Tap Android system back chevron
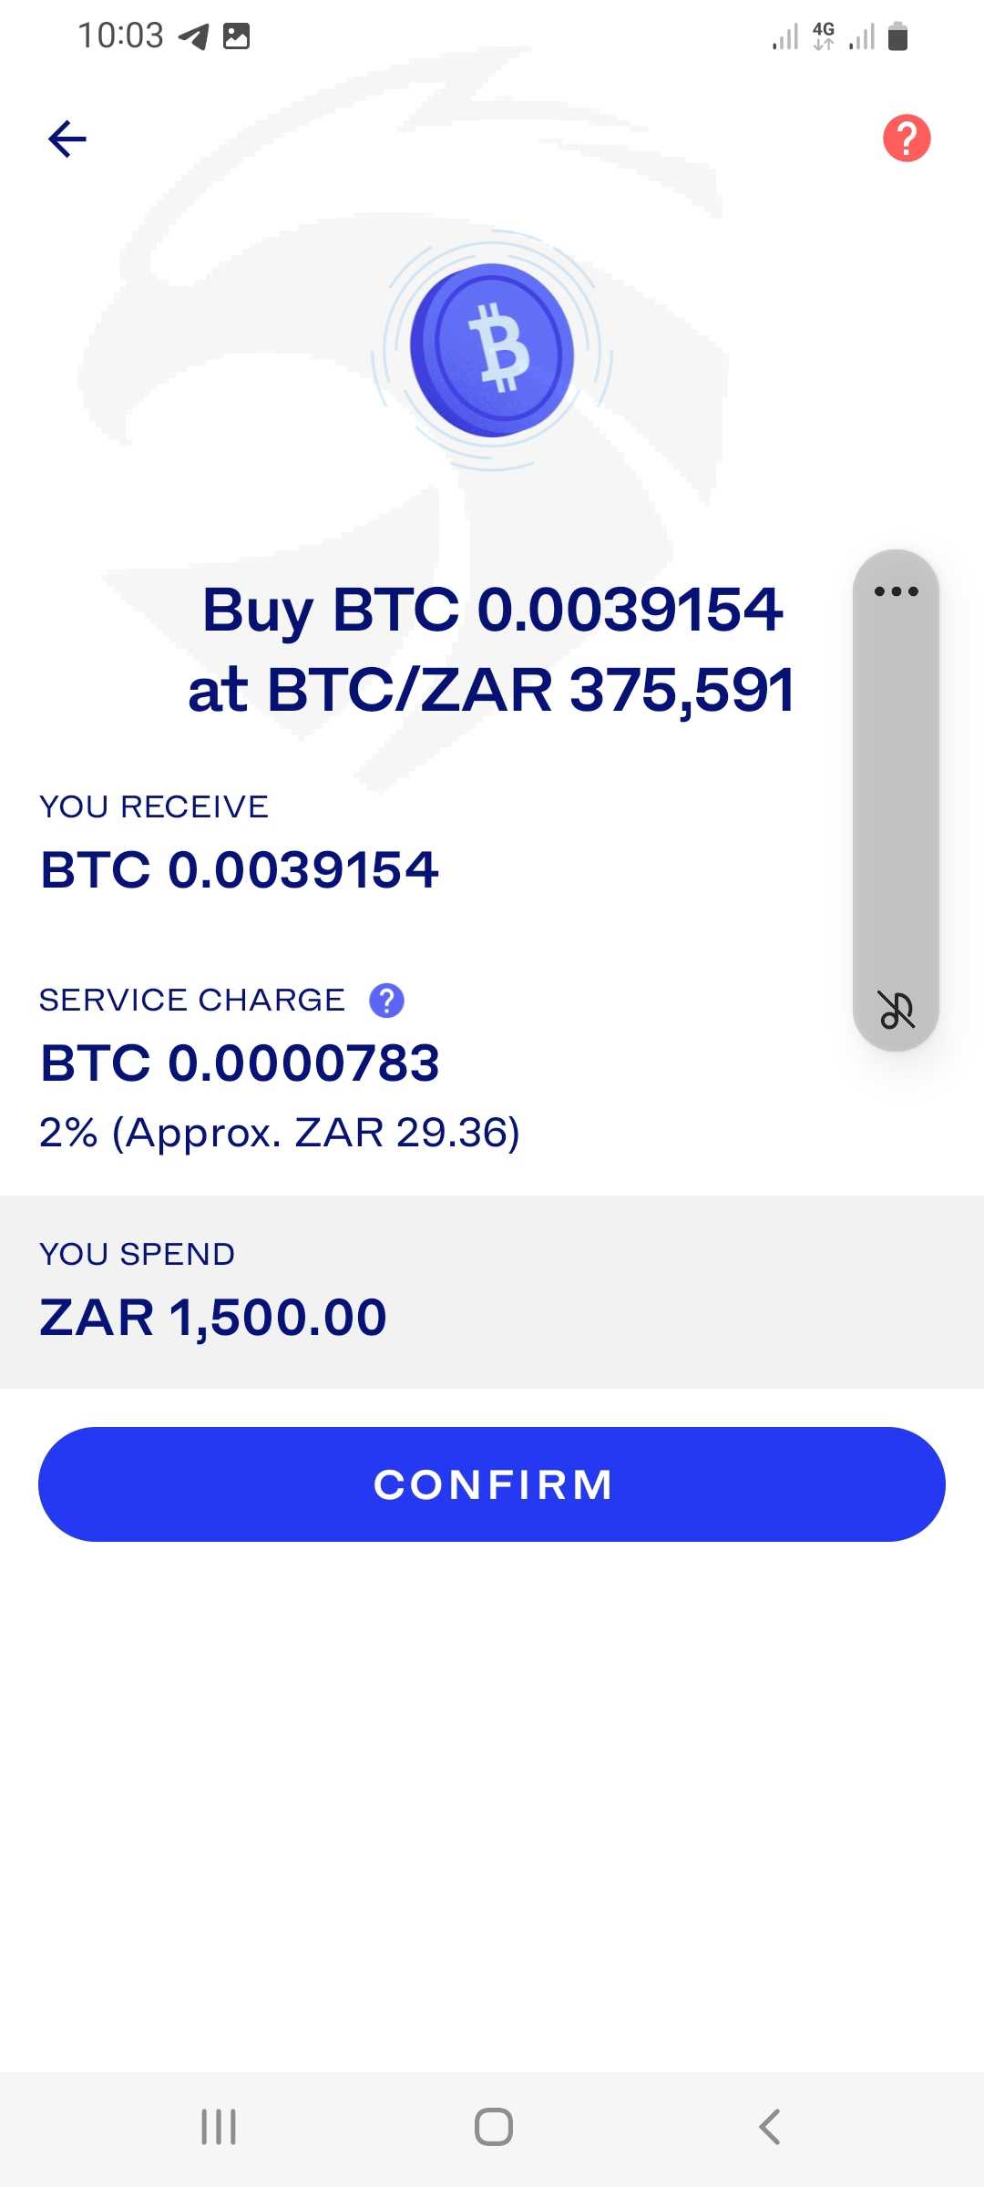The width and height of the screenshot is (984, 2187). coord(770,2127)
